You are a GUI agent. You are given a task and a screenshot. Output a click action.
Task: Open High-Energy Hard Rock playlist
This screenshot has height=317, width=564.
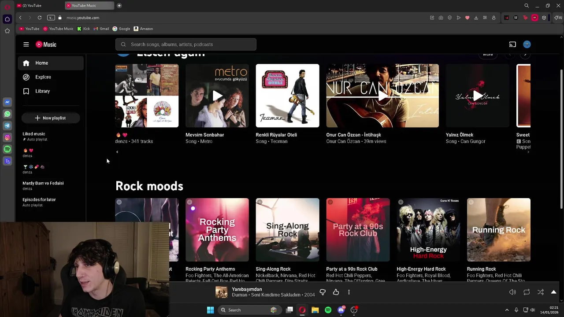pos(428,230)
